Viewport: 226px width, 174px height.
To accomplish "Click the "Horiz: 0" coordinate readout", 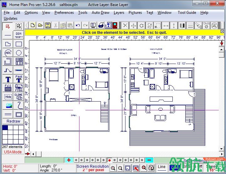I will [x=10, y=166].
